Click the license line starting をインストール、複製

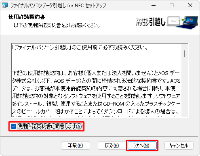(96, 104)
